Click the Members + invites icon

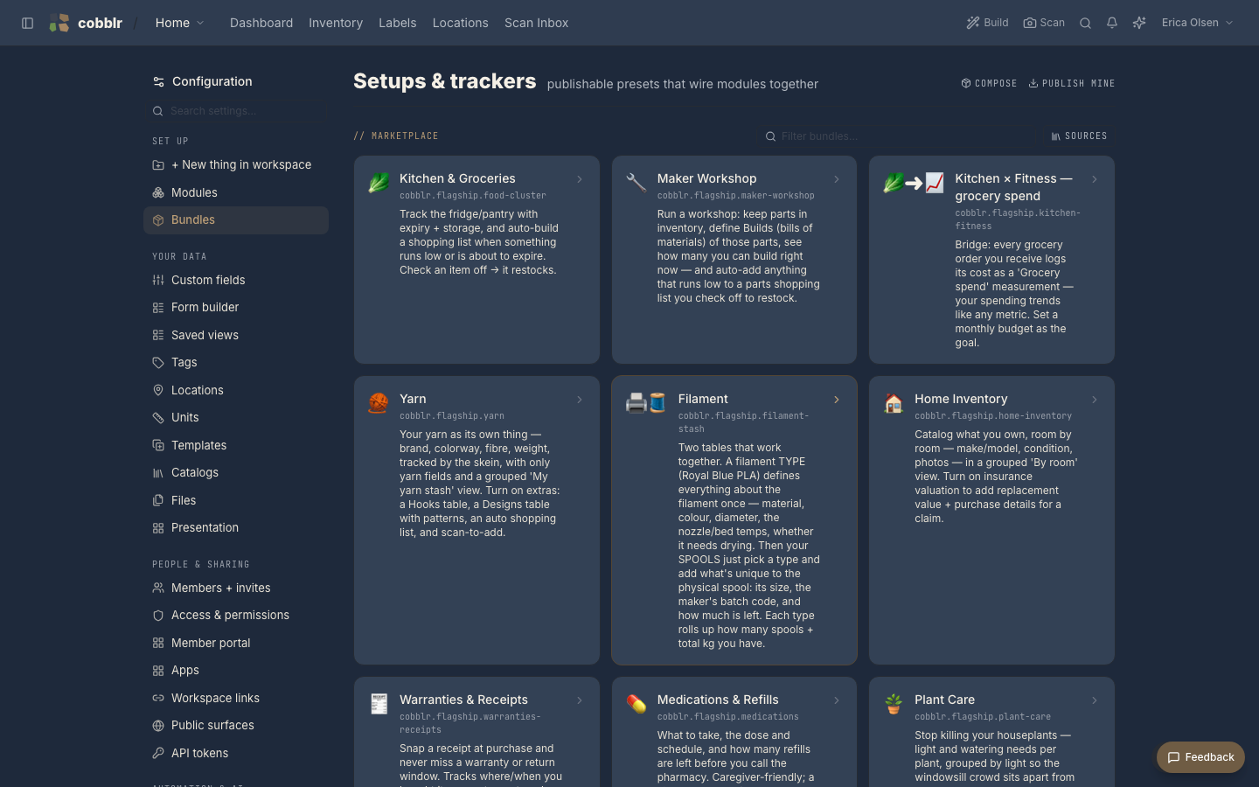tap(158, 588)
